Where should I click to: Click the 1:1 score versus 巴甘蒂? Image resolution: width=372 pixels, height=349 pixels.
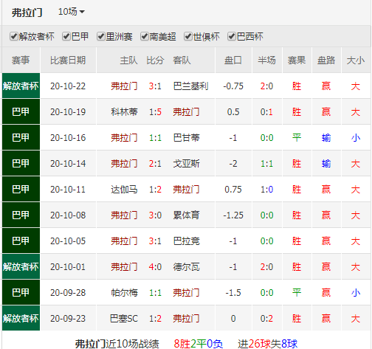pos(155,138)
